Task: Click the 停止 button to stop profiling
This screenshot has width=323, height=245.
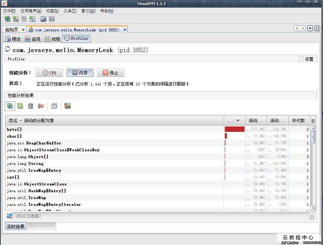Action: pos(110,72)
